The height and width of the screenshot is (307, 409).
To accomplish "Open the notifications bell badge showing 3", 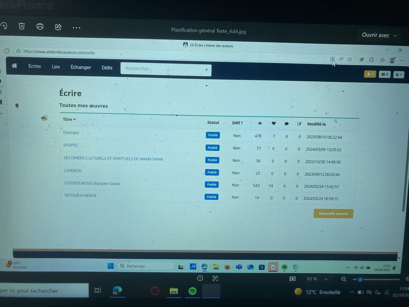I will tap(370, 74).
